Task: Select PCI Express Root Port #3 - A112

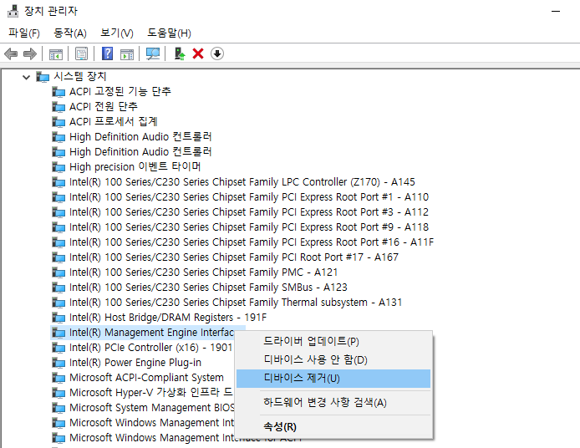Action: click(x=249, y=212)
